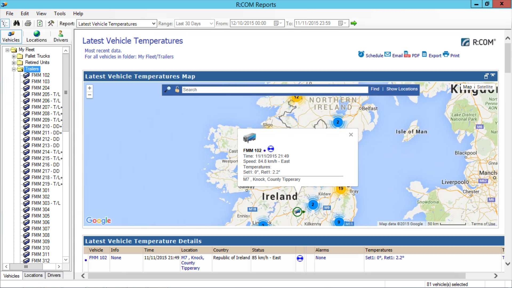Screen dimensions: 512x288
Task: Click the cluster marker labeled 9
Action: 339,222
